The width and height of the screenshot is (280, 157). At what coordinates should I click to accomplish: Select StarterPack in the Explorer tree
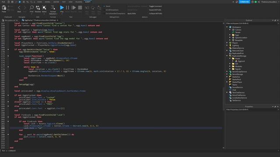click(x=236, y=79)
